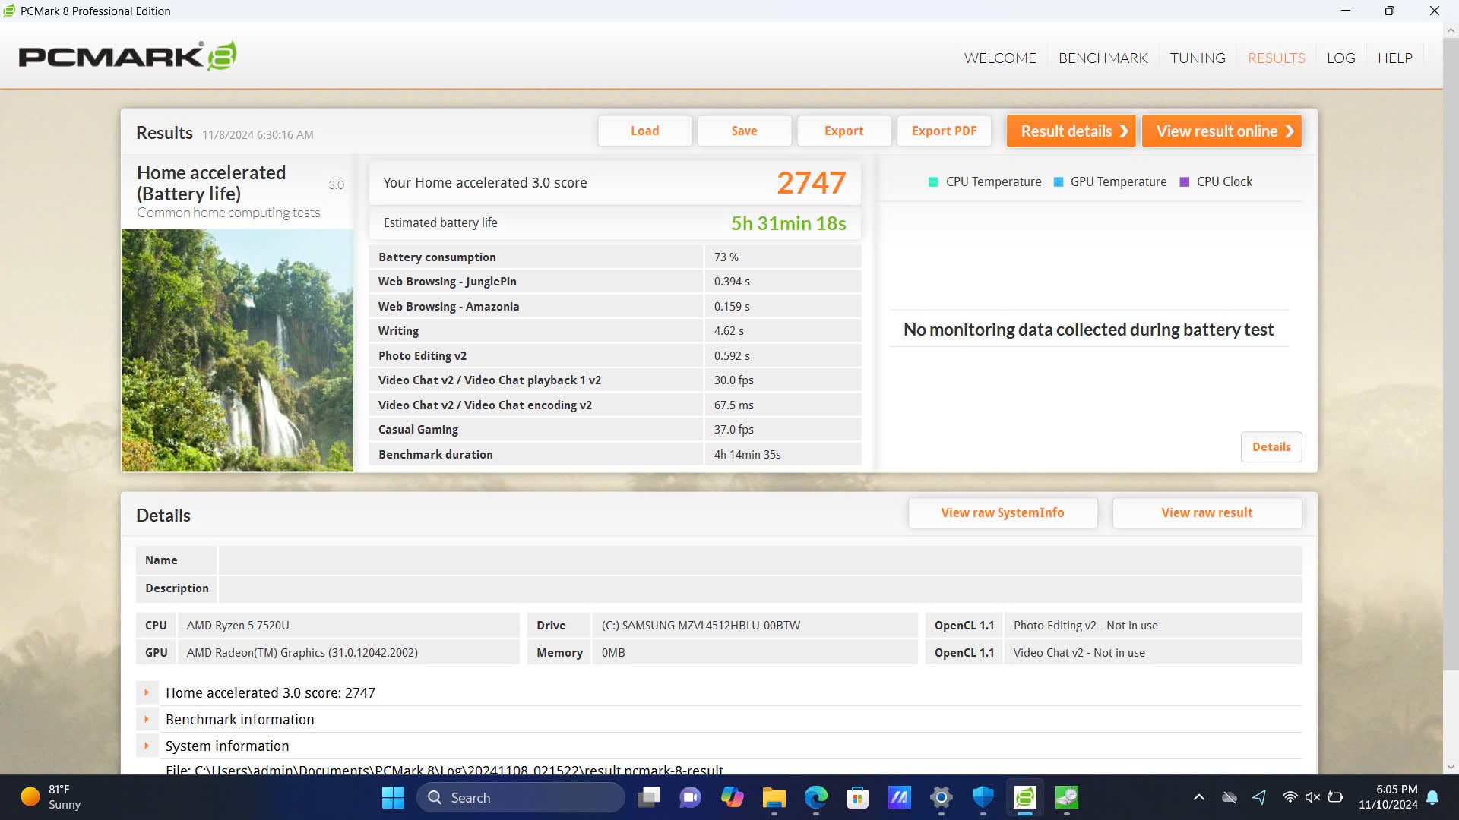Open the blue slash-logo taskbar app

pyautogui.click(x=899, y=797)
